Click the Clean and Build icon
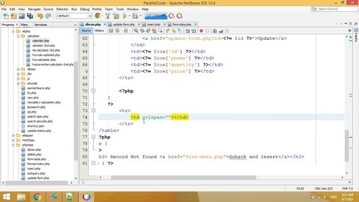Viewport: 359px width, 202px height. pyautogui.click(x=116, y=16)
